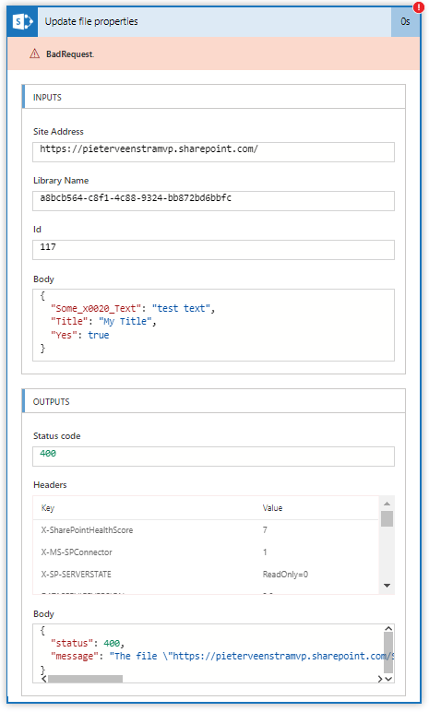This screenshot has width=429, height=712.
Task: Click the red error badge icon
Action: click(418, 7)
